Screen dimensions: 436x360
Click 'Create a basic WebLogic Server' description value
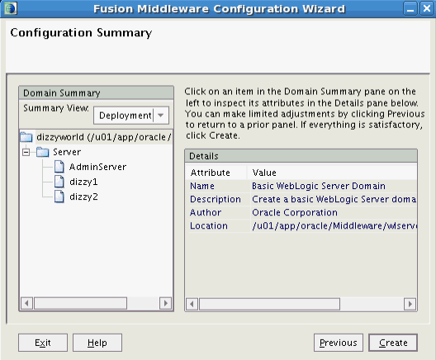coord(334,199)
